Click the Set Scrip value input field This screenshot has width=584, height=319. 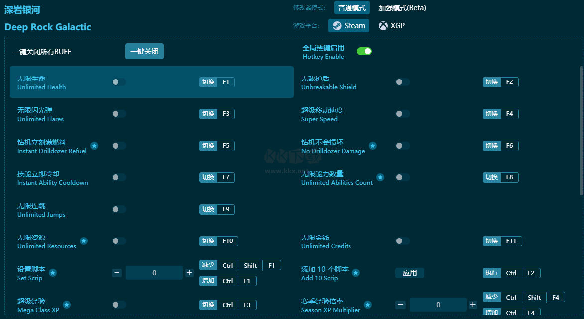click(154, 273)
